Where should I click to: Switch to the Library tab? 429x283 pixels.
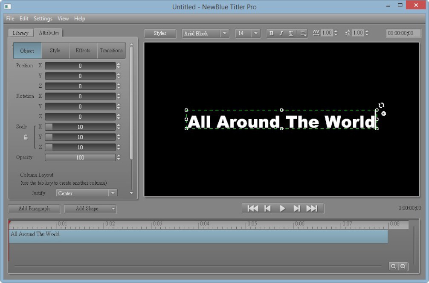click(x=20, y=33)
